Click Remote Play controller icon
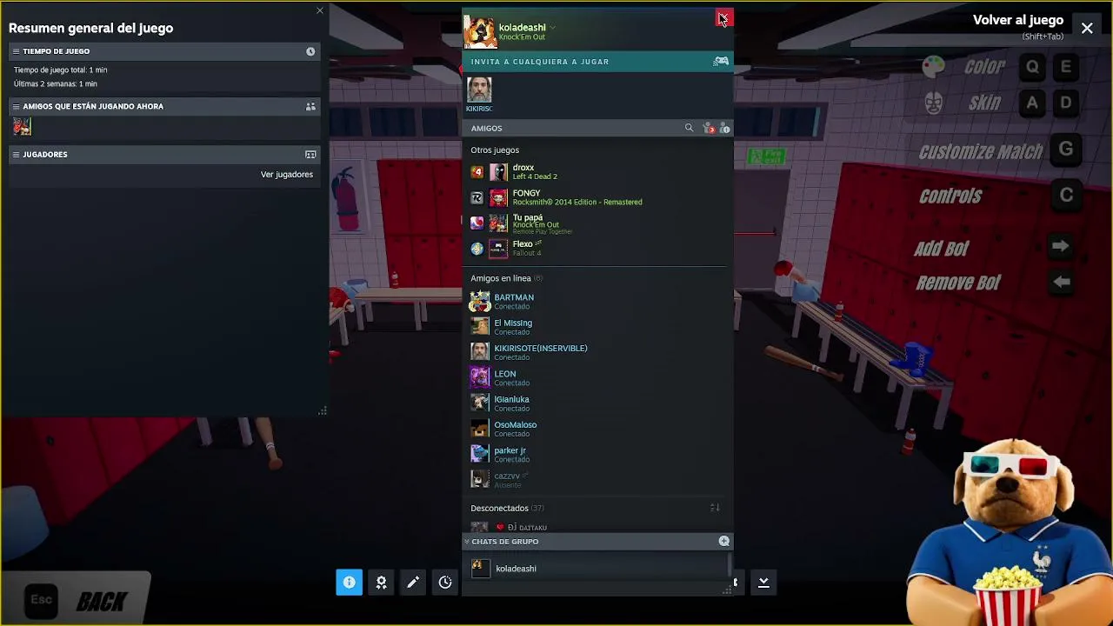 [721, 61]
